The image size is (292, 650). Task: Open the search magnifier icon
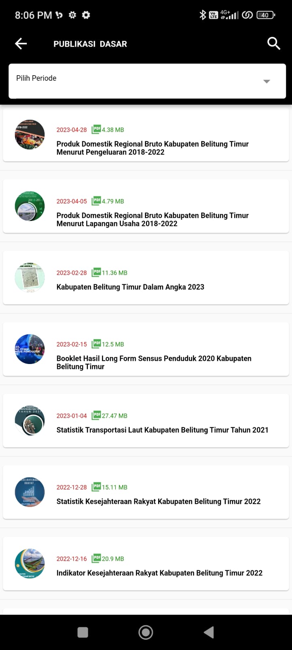coord(274,43)
